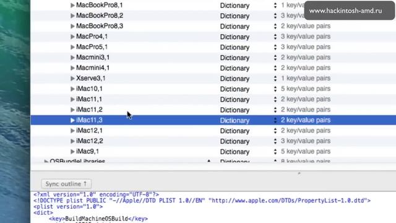Screen dimensions: 396x223
Task: Open type stepper for Xserve3,1 row
Action: tap(275, 79)
